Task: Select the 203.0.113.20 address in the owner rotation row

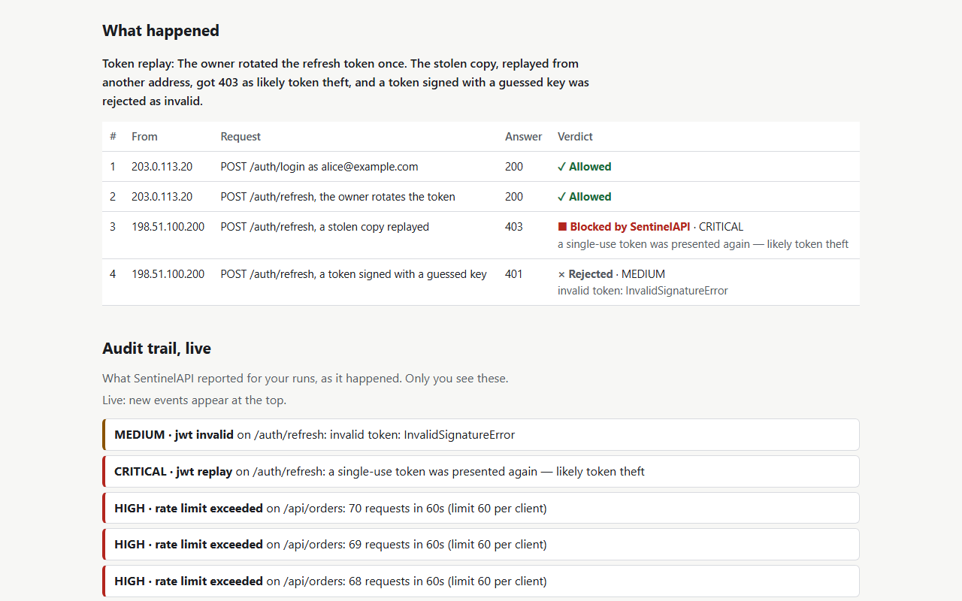Action: [162, 197]
